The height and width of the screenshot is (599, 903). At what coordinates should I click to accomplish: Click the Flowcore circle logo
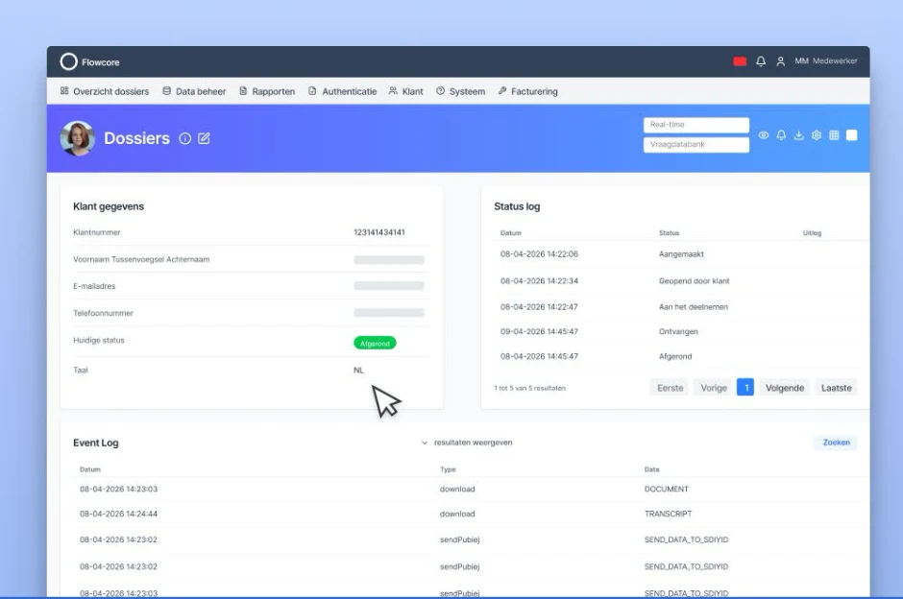[x=68, y=61]
